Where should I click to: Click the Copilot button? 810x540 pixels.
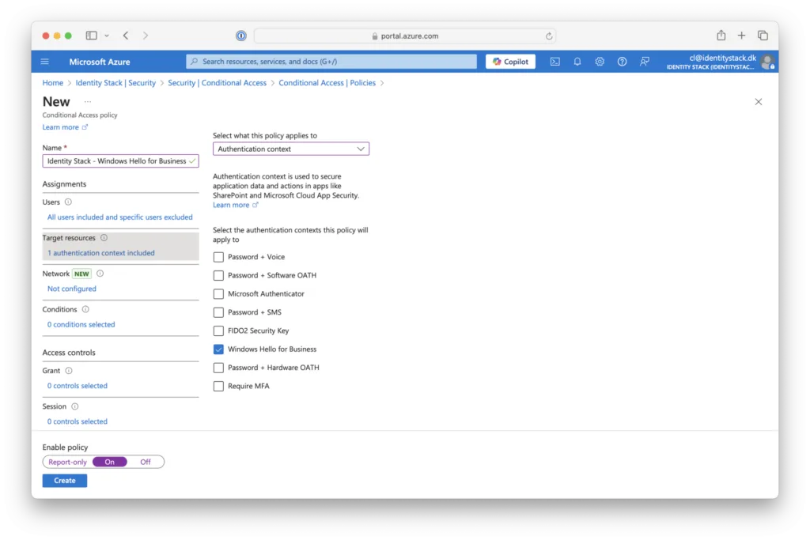click(510, 62)
